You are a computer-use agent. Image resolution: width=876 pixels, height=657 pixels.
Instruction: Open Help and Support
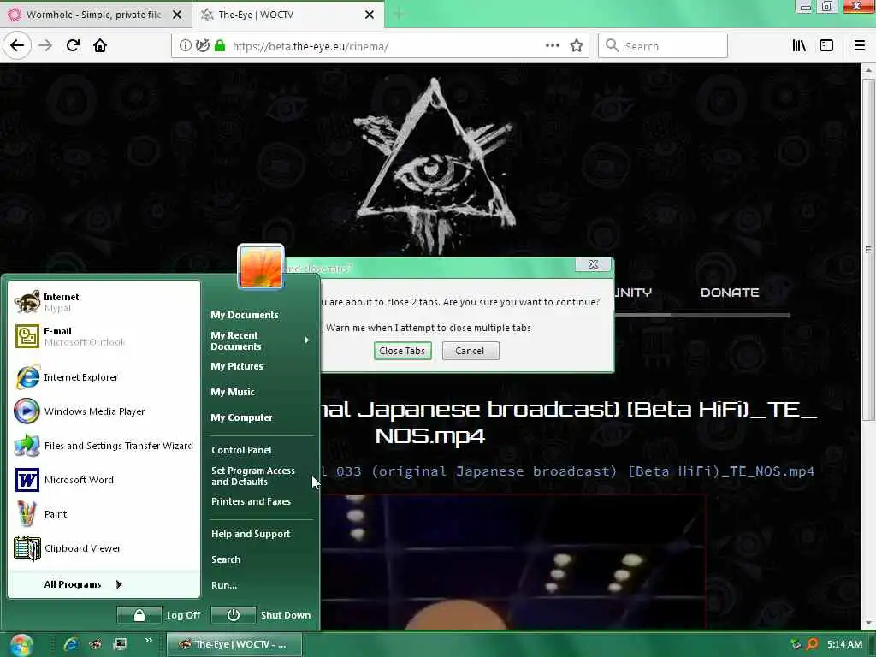[251, 534]
